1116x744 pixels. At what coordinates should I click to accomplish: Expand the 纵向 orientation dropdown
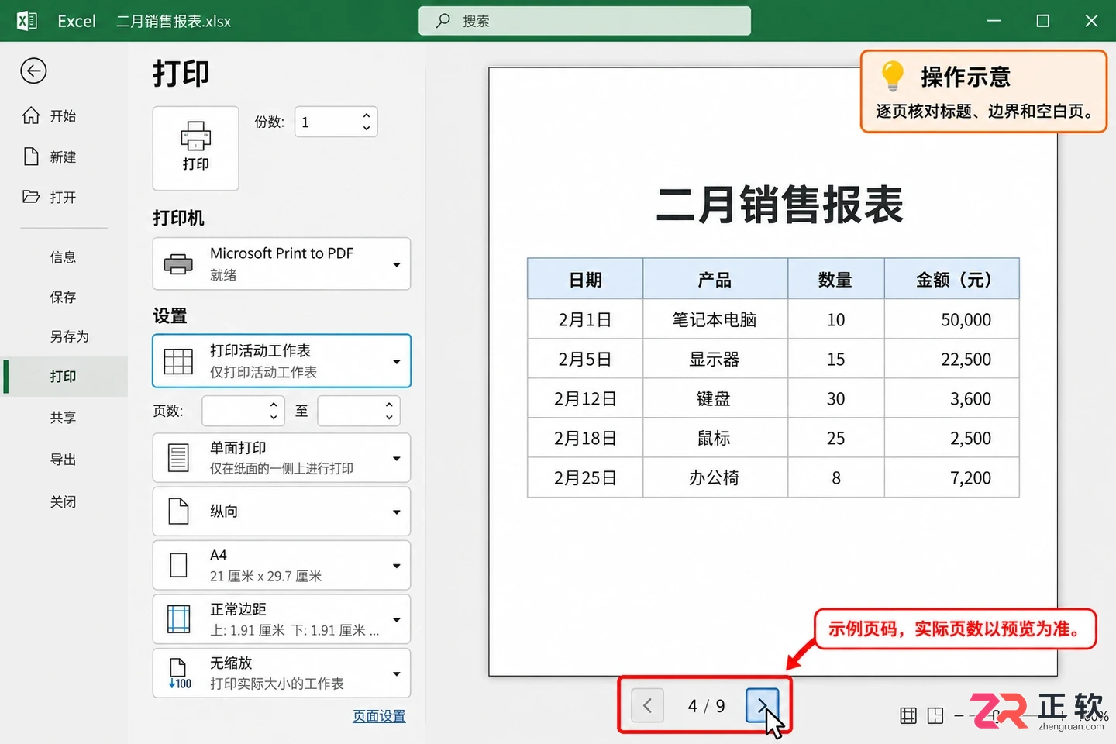tap(281, 511)
